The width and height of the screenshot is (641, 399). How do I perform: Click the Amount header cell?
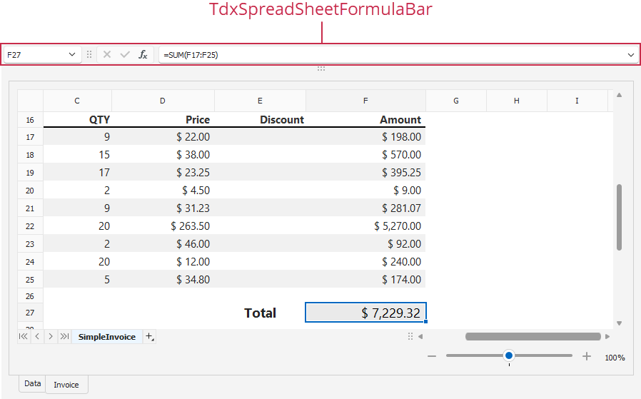[x=365, y=120]
